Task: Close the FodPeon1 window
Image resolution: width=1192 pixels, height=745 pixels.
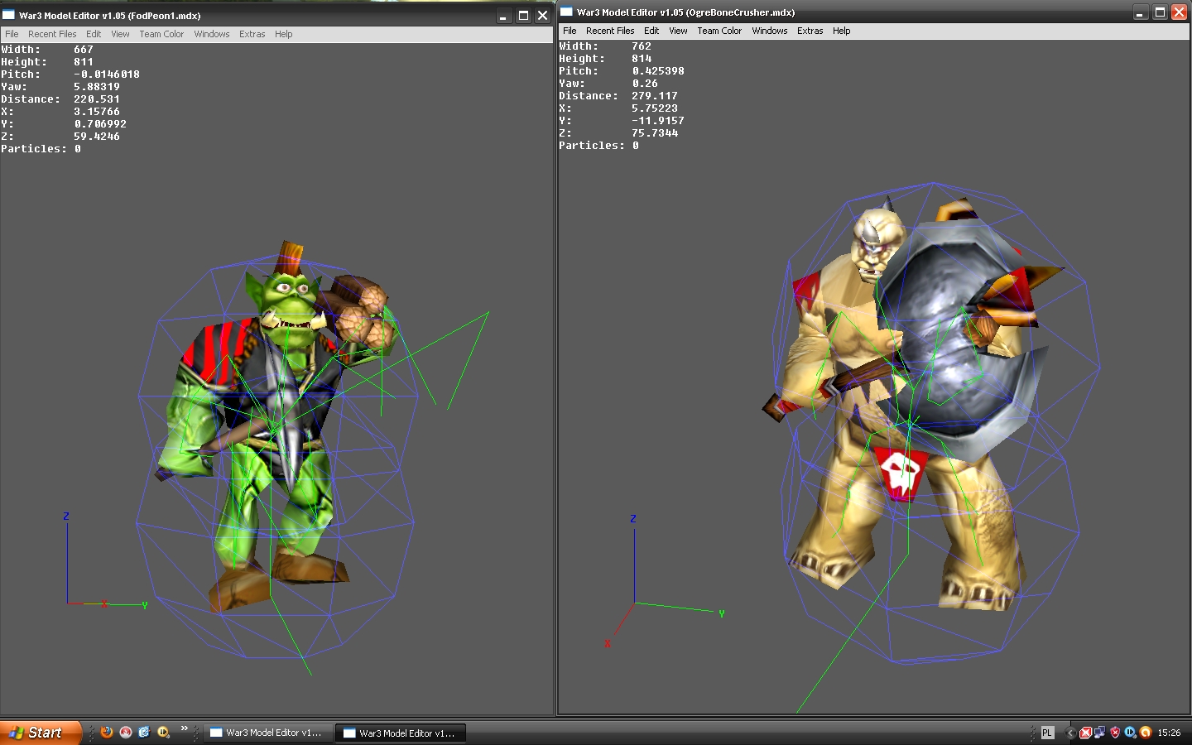Action: 543,16
